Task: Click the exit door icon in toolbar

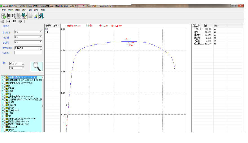Action: pos(41,16)
